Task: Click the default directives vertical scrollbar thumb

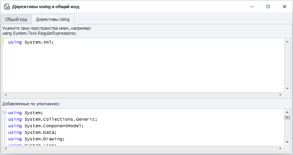Action: tap(287, 117)
